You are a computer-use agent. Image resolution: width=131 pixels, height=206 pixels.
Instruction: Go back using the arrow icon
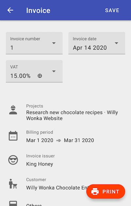click(x=10, y=10)
